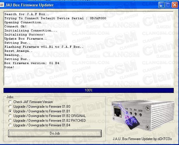This screenshot has width=179, height=145.
Task: Click 'Trying To Connect Default Device Serial' line
Action: point(55,18)
